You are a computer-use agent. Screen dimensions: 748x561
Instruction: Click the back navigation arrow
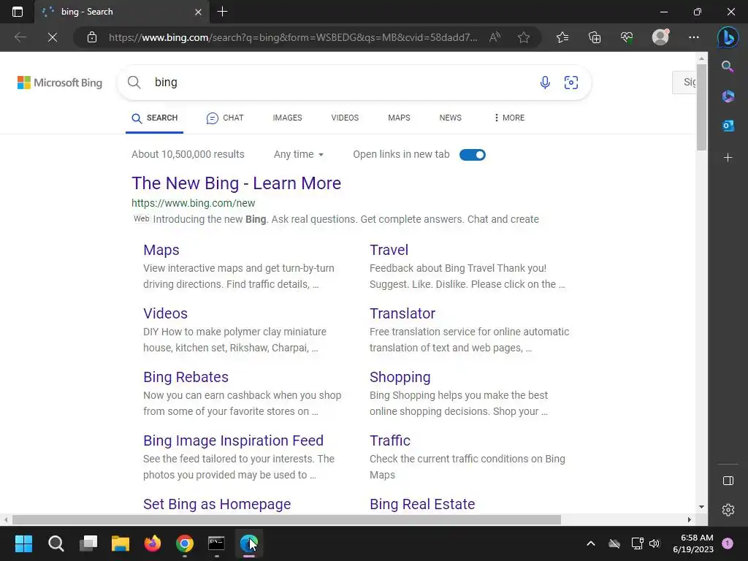pyautogui.click(x=20, y=37)
